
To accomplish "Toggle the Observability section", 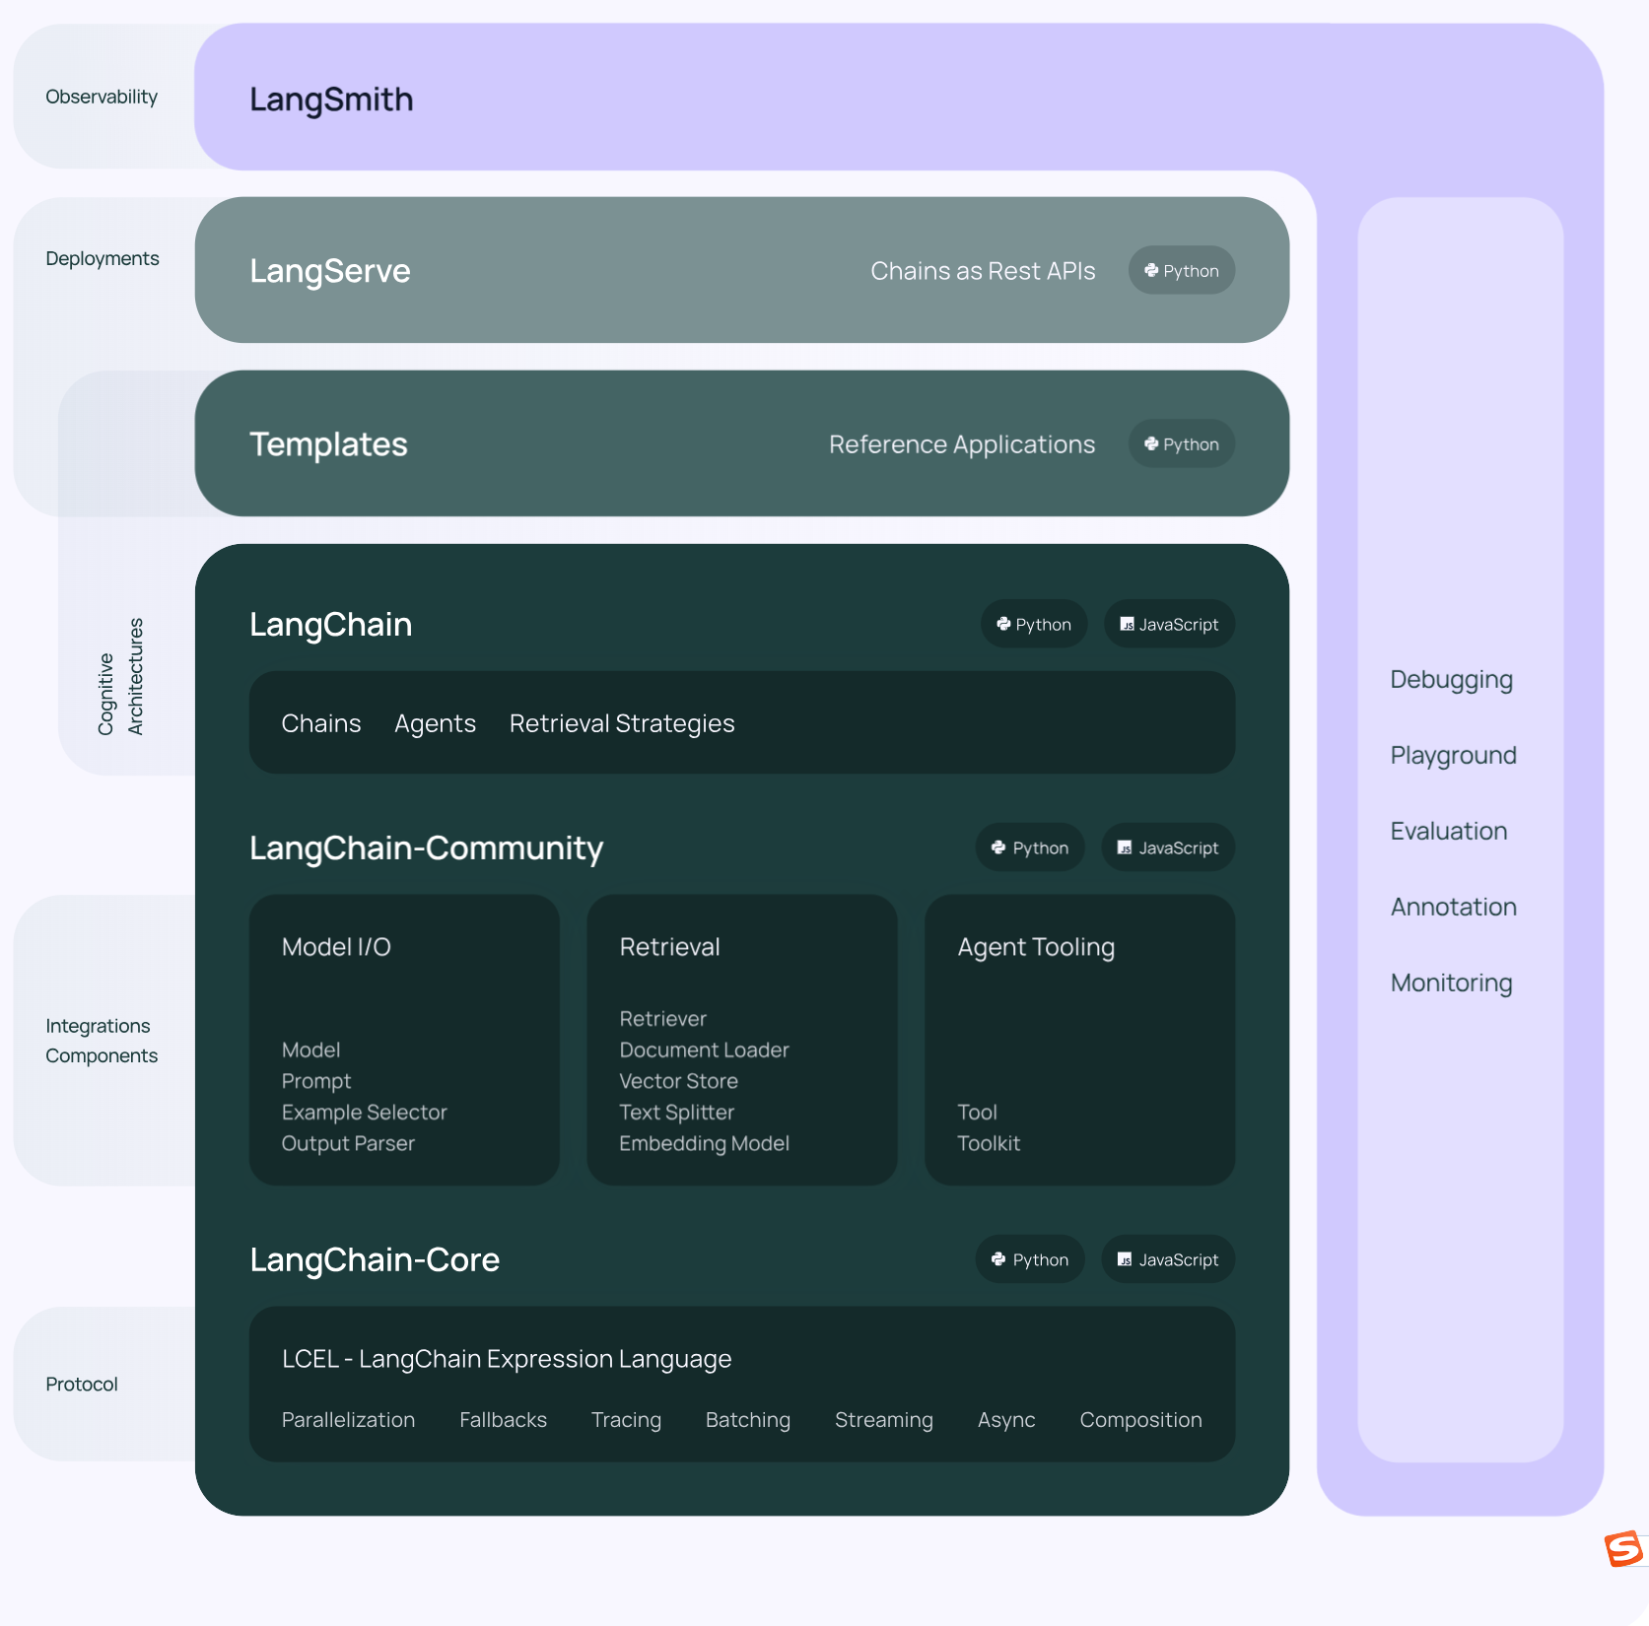I will tap(102, 97).
